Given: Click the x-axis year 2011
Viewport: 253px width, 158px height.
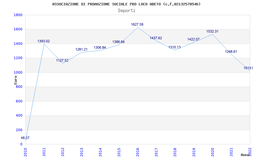Looking at the screenshot, I should (x=44, y=152).
